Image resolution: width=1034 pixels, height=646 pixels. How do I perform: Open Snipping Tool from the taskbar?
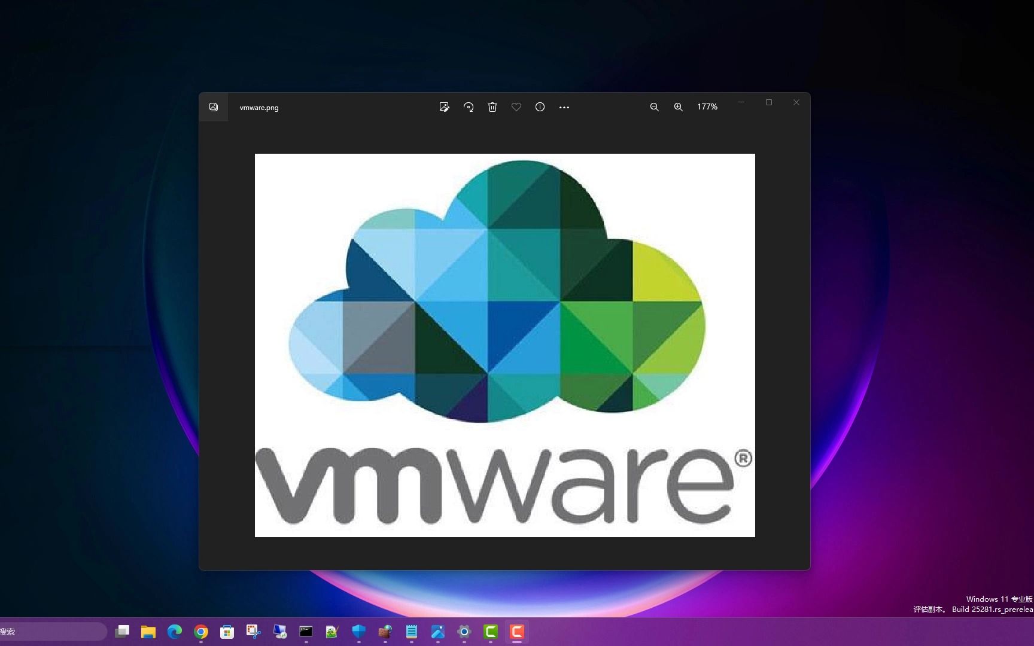254,632
